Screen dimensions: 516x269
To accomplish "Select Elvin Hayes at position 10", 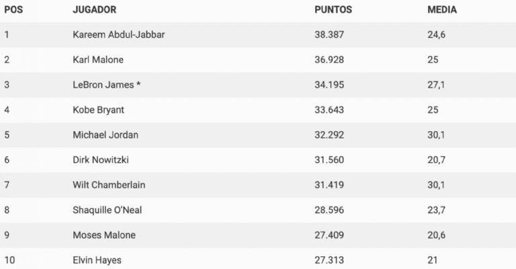I will pos(97,260).
